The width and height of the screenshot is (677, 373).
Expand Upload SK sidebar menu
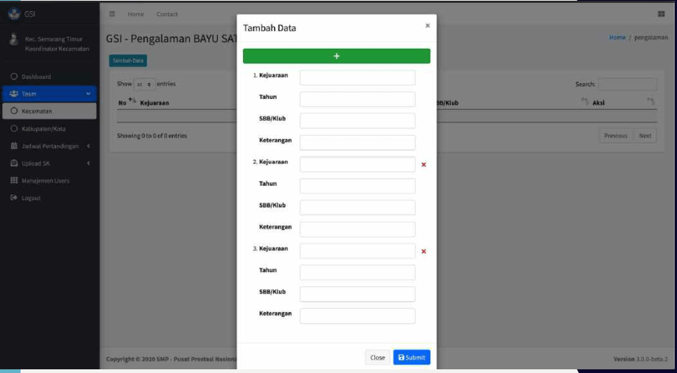coord(49,164)
